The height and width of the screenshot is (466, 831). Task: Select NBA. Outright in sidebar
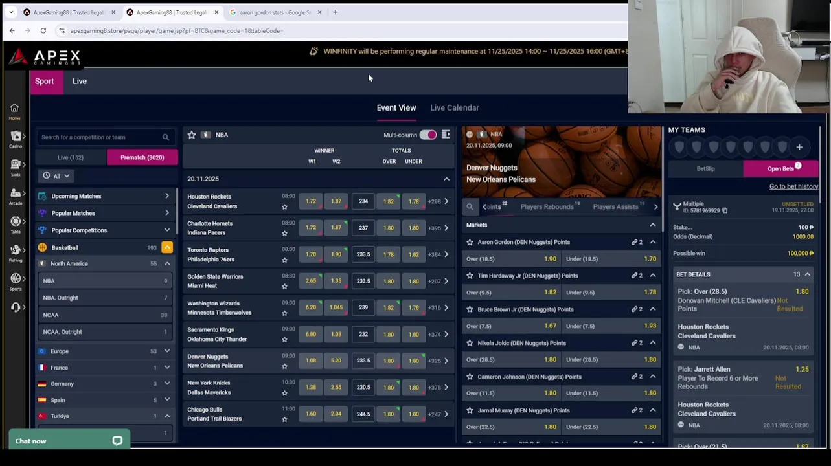click(105, 298)
